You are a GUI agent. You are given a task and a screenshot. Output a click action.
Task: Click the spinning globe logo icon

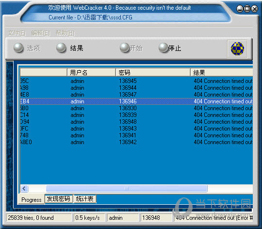(x=237, y=49)
